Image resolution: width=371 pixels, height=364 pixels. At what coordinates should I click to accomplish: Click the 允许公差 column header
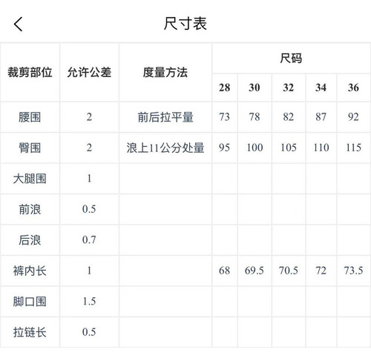[89, 73]
